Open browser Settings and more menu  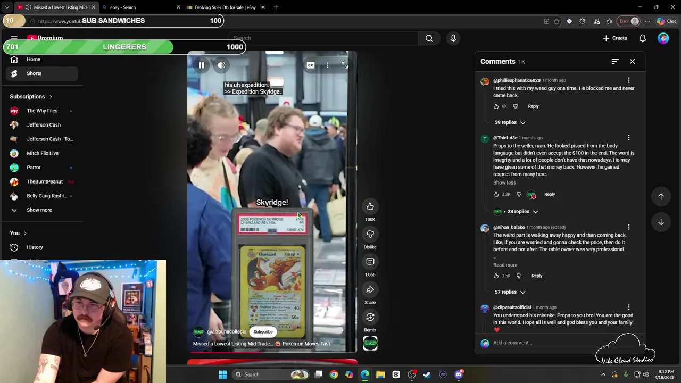(647, 21)
